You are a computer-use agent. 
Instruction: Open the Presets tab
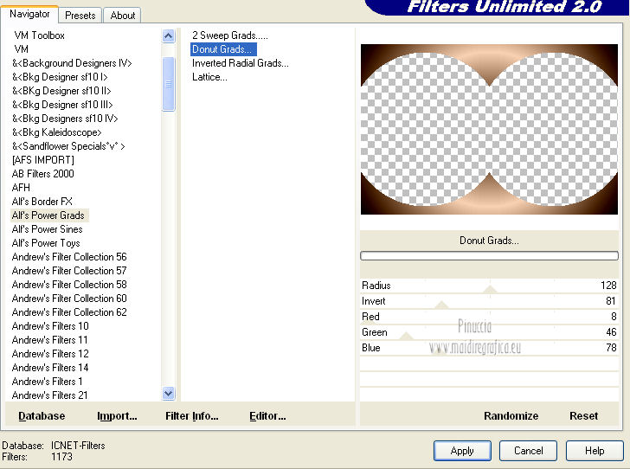click(x=80, y=16)
